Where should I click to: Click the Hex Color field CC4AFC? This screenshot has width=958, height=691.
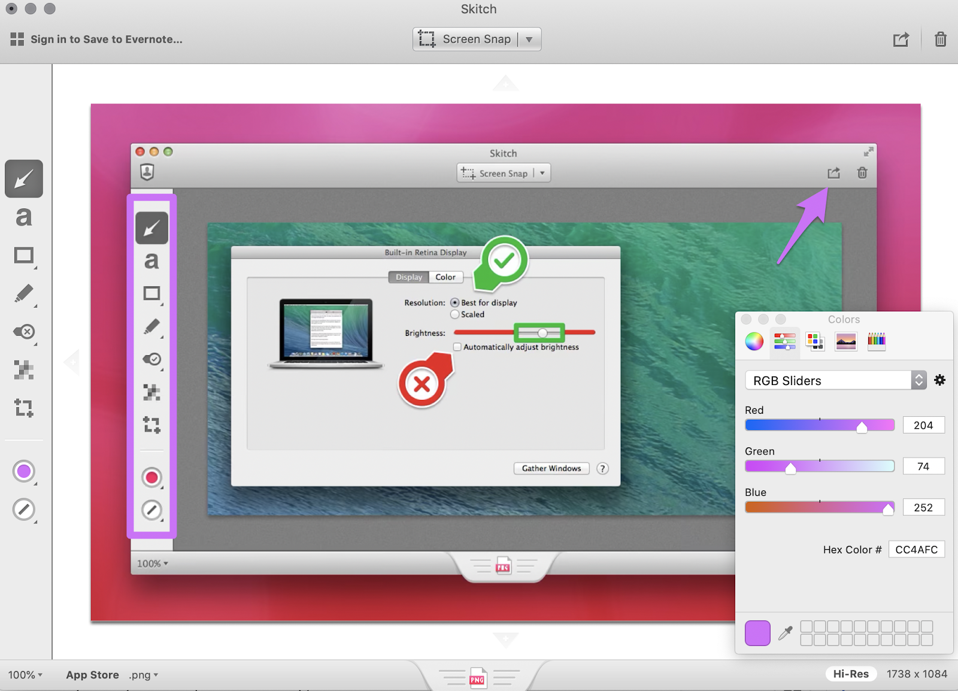click(917, 550)
